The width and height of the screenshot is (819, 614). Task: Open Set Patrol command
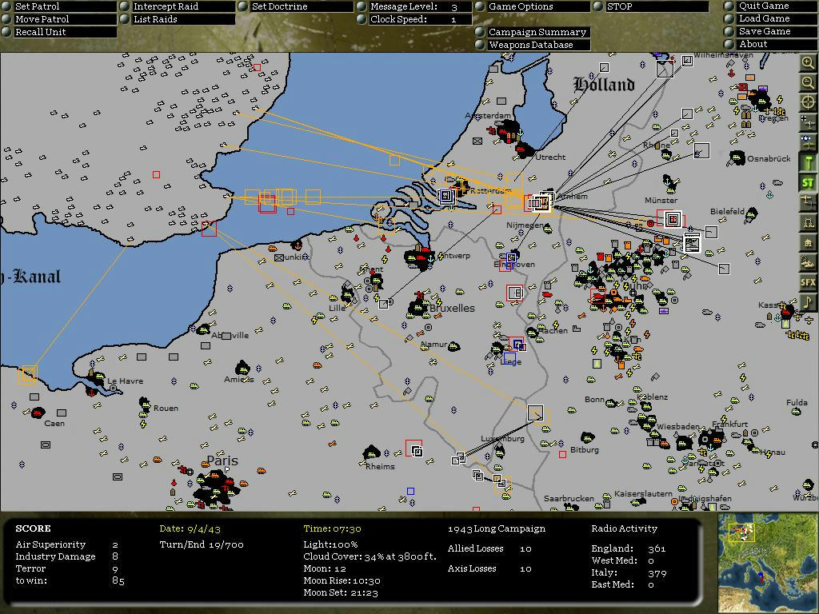[x=58, y=6]
